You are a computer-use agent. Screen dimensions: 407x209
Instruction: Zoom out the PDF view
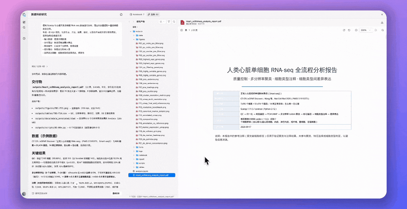coord(356,30)
